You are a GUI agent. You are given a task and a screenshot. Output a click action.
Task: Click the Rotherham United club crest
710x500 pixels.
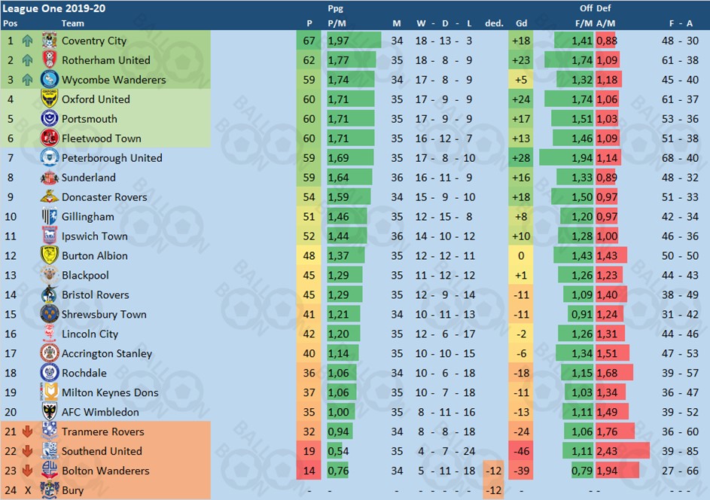click(x=50, y=60)
